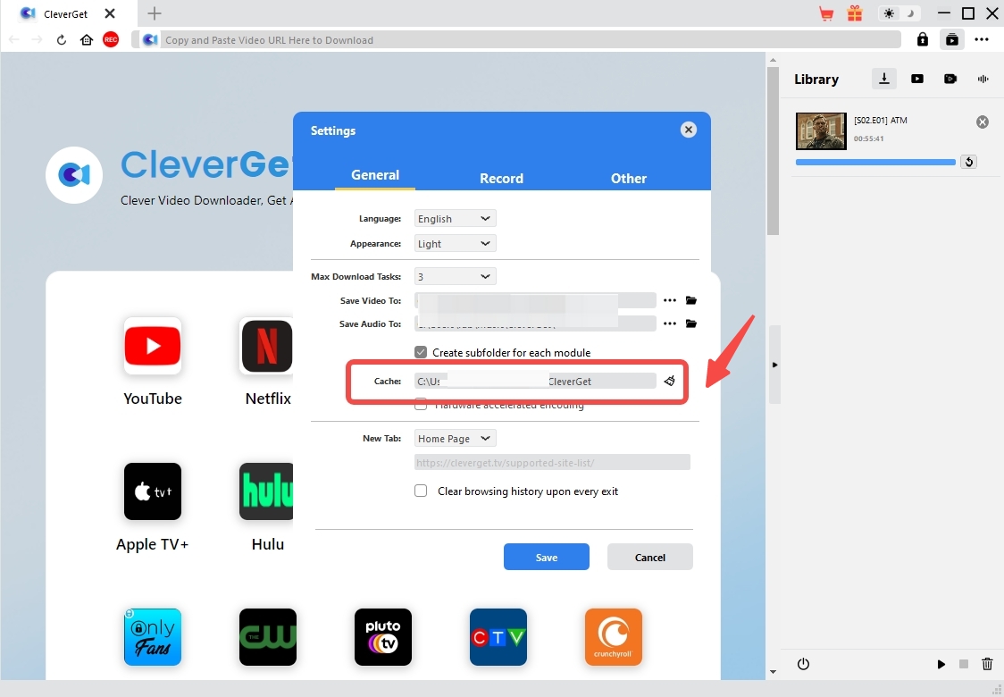Open the New Tab dropdown
This screenshot has width=1004, height=697.
tap(456, 438)
